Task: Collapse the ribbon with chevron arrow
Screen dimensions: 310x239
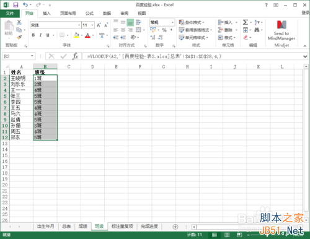Action: 305,46
